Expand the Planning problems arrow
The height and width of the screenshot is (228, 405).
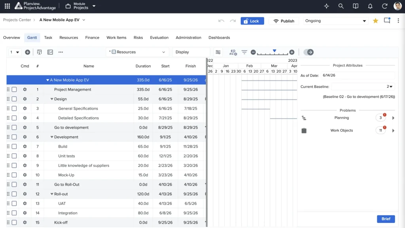[x=393, y=118]
